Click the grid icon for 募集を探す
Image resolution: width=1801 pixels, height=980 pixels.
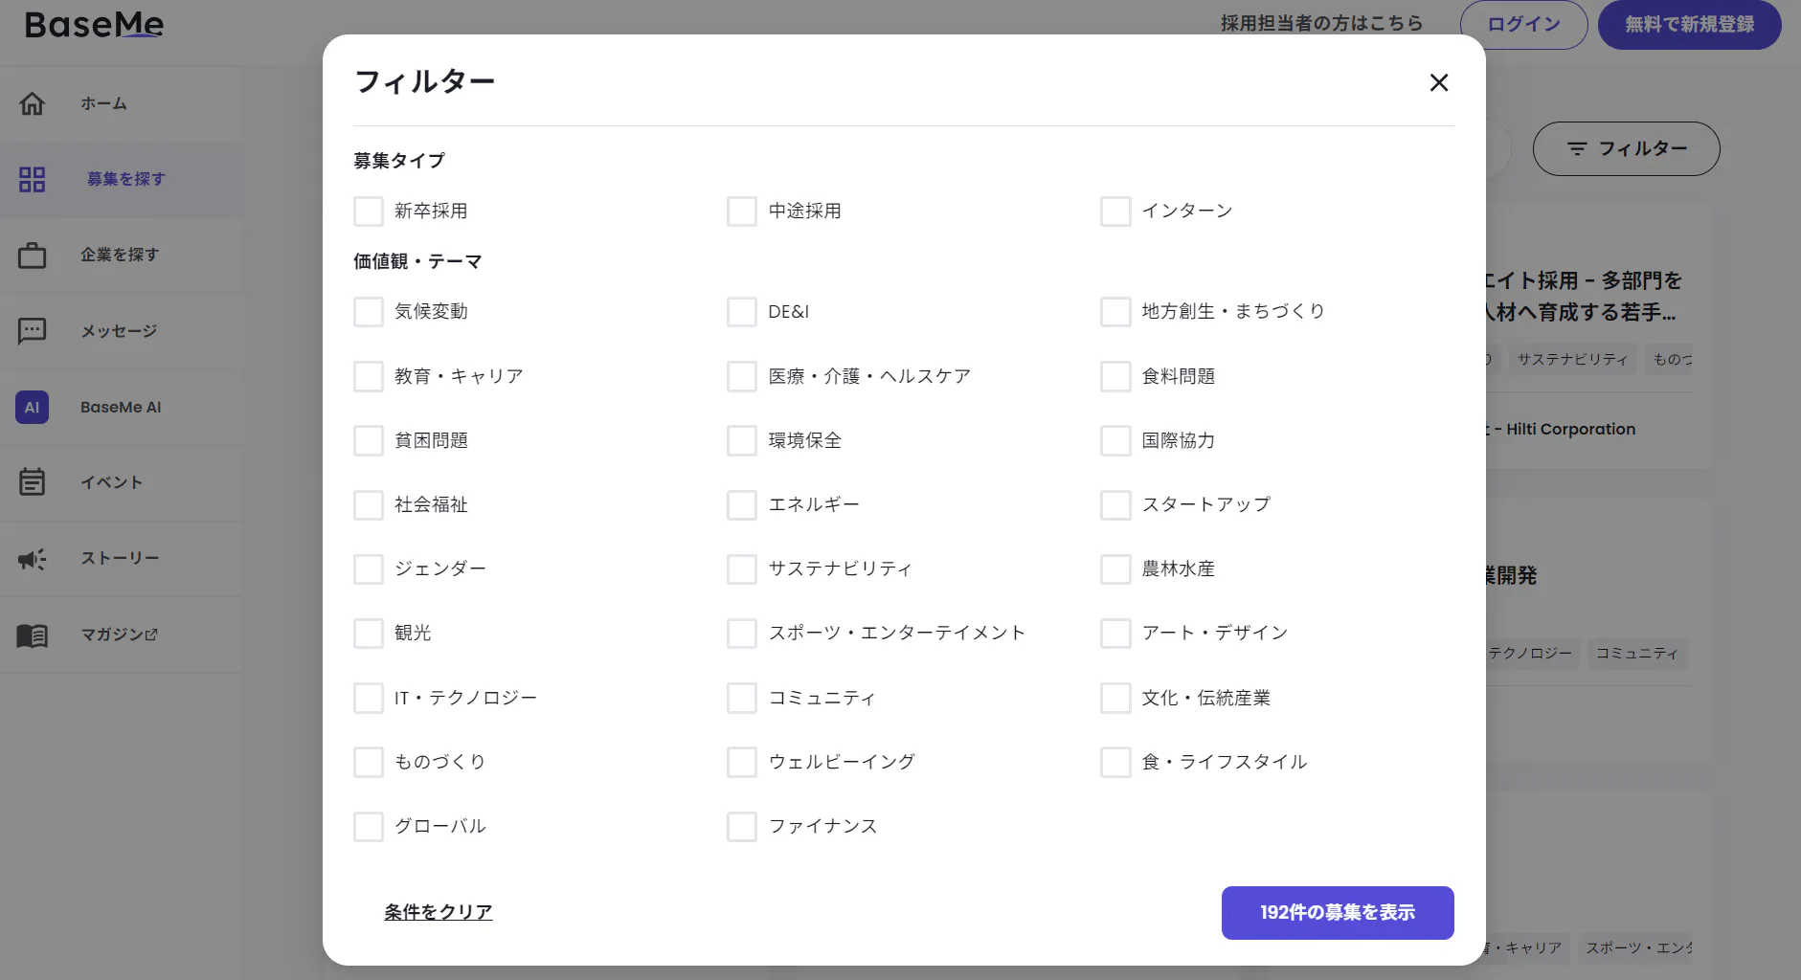(33, 179)
